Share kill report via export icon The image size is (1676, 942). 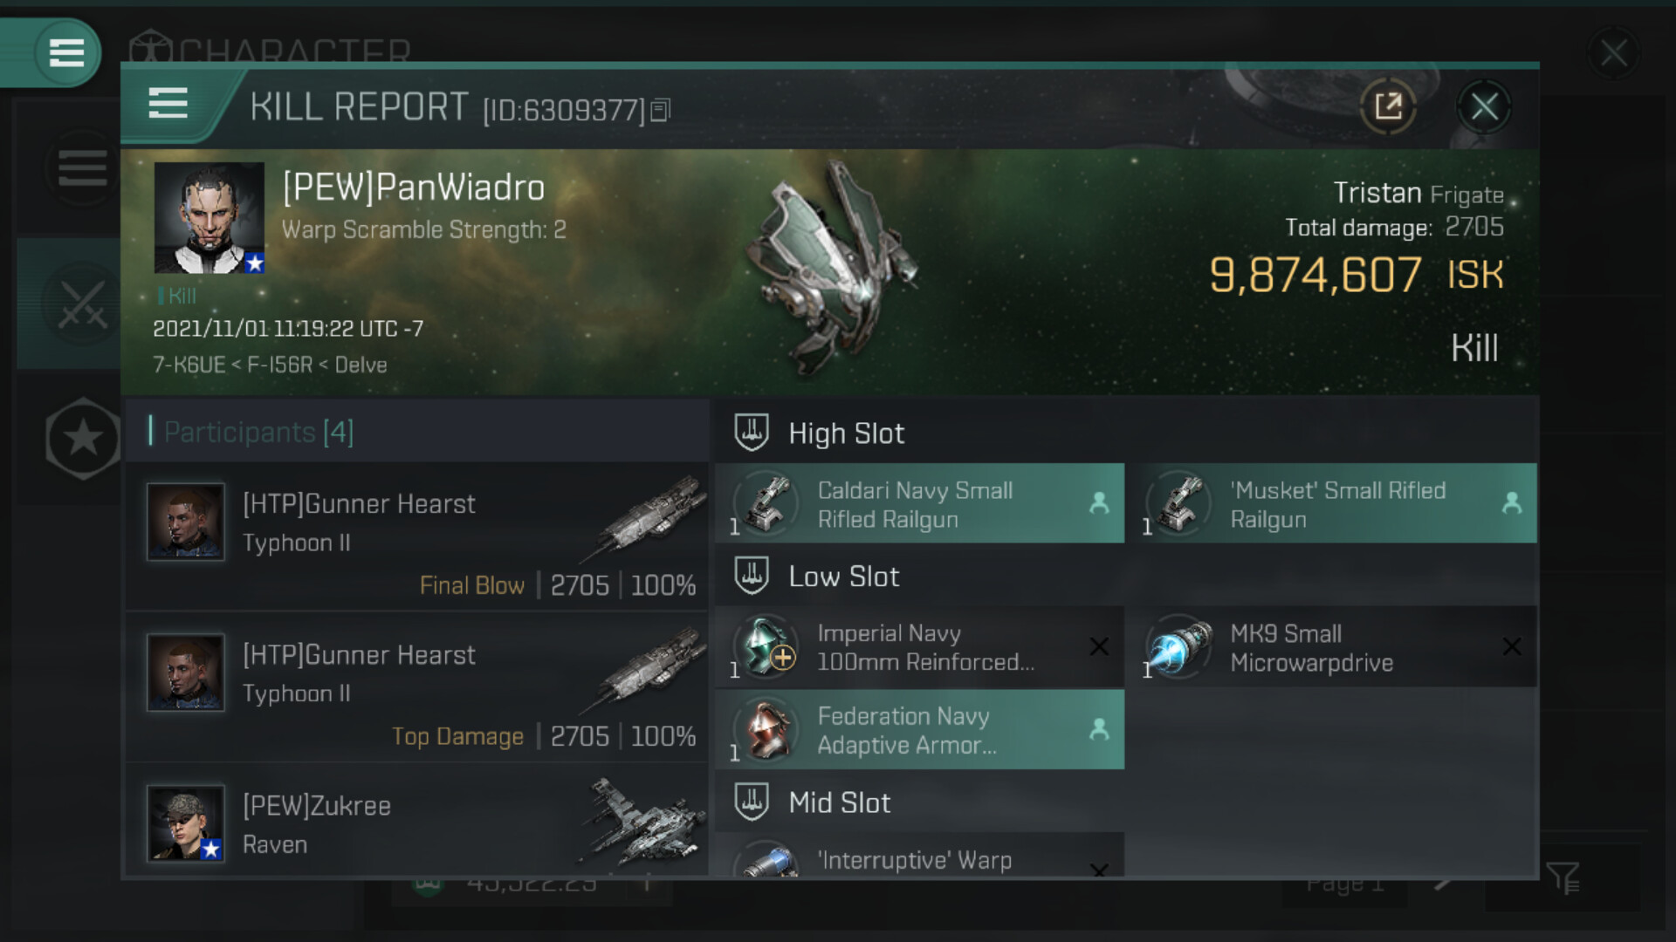click(1388, 107)
